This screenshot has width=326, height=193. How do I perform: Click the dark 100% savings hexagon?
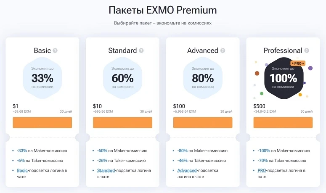tap(283, 78)
